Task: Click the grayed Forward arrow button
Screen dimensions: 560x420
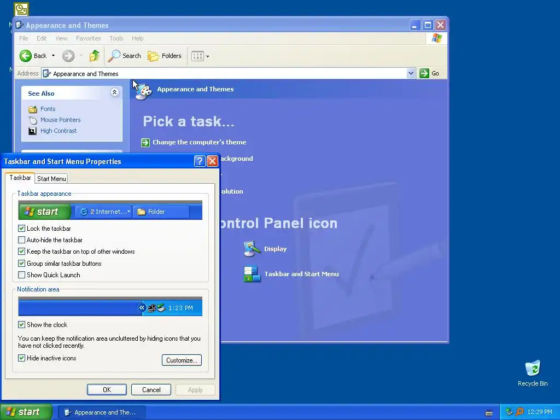Action: pos(68,56)
